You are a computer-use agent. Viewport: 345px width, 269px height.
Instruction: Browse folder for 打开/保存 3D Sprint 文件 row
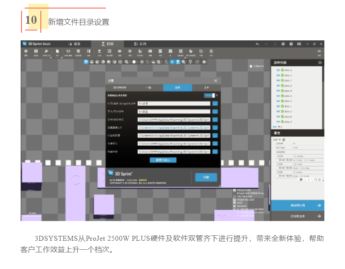(x=215, y=104)
